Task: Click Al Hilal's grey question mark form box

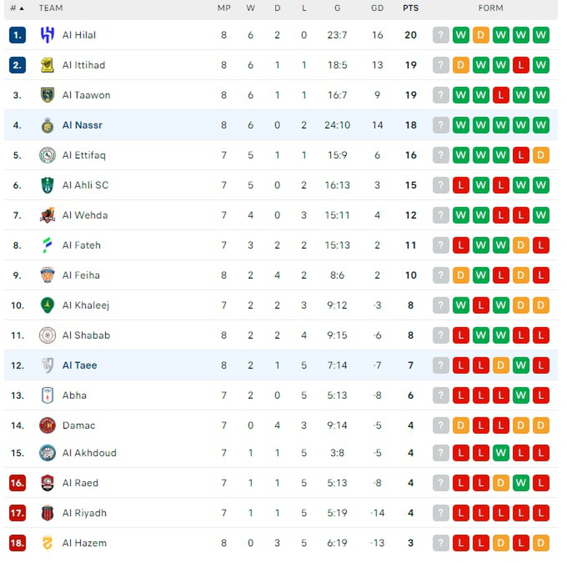Action: [x=440, y=35]
